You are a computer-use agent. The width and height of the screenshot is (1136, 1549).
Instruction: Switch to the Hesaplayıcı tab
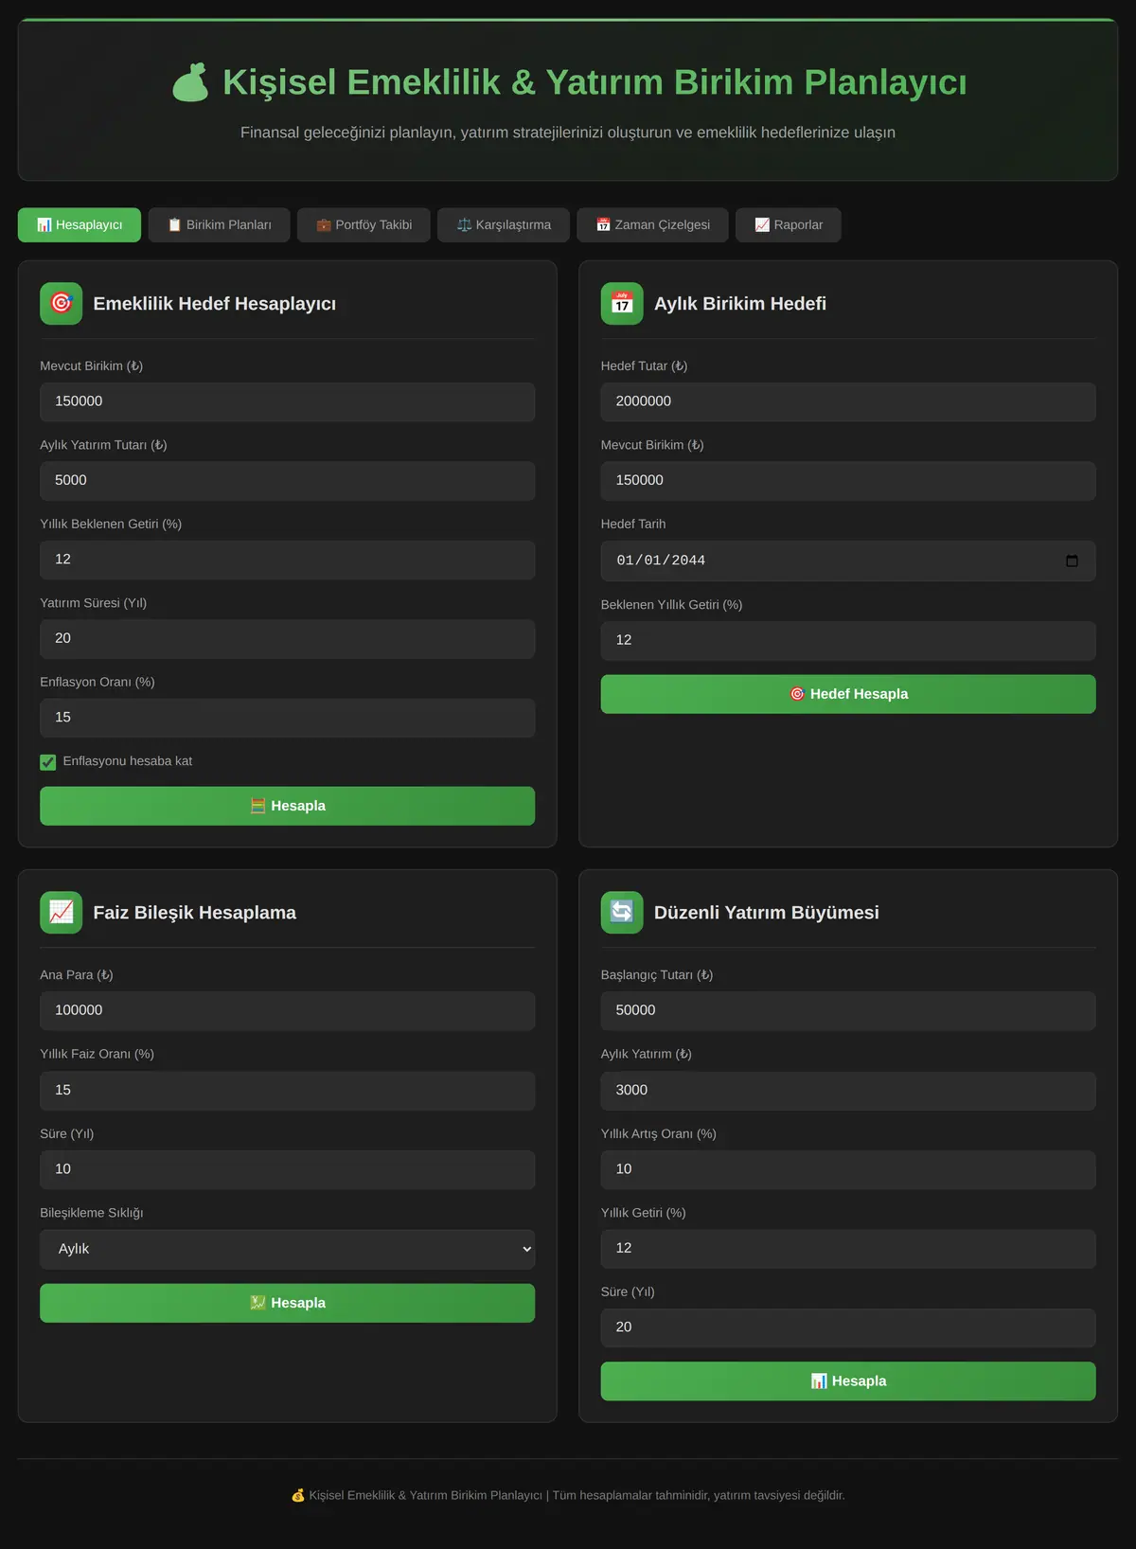pyautogui.click(x=80, y=225)
